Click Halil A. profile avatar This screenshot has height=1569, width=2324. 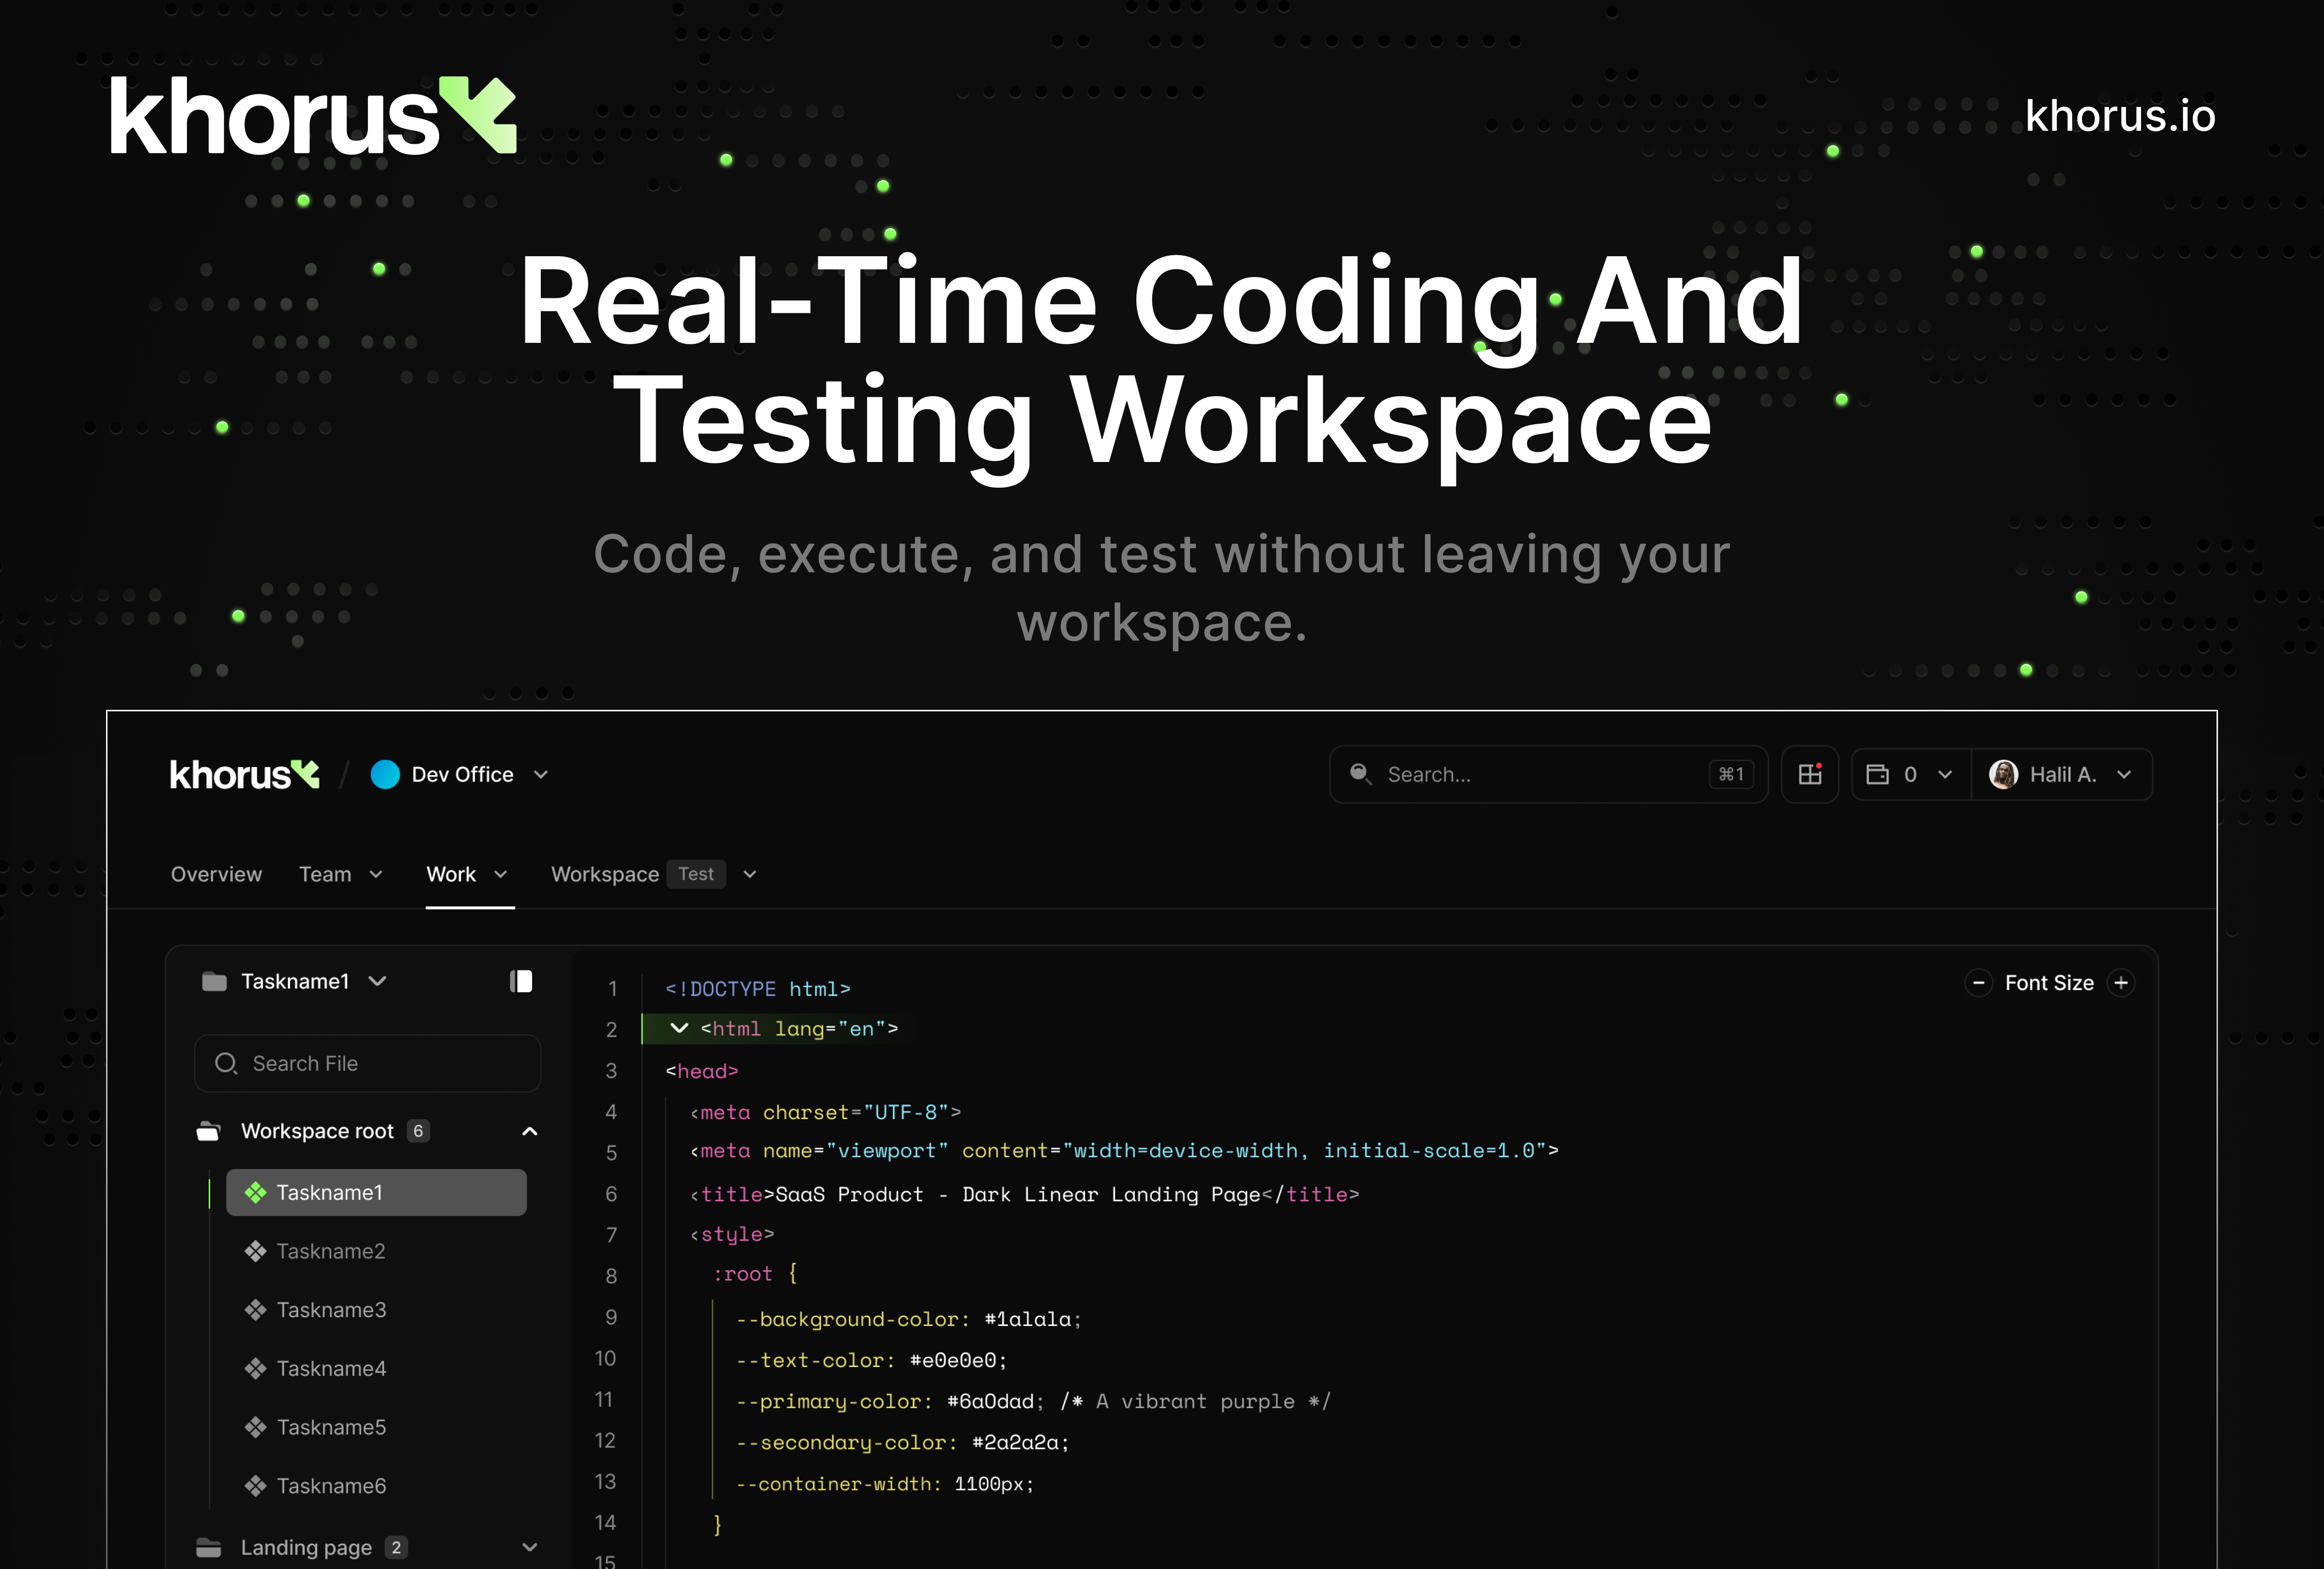point(2003,774)
